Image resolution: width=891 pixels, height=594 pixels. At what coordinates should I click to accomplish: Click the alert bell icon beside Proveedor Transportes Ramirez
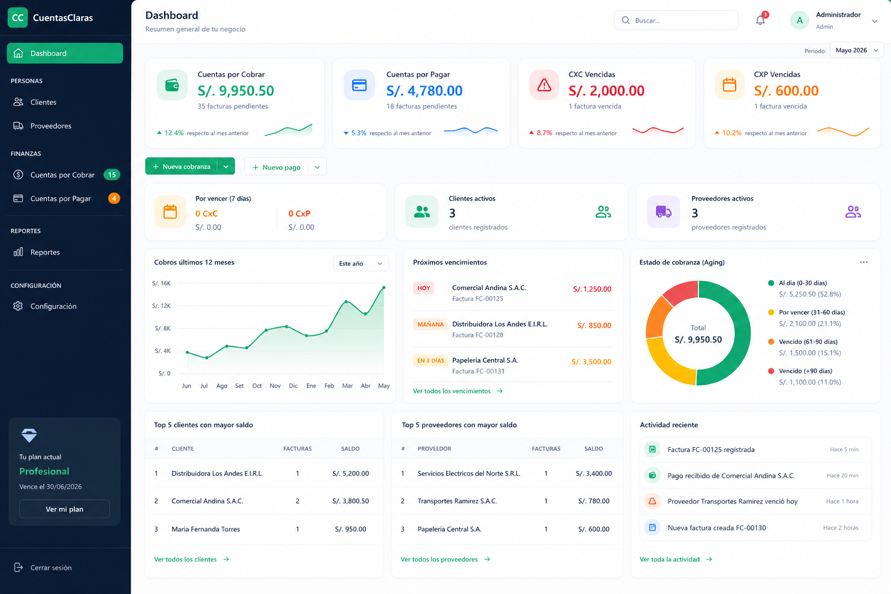(x=653, y=501)
